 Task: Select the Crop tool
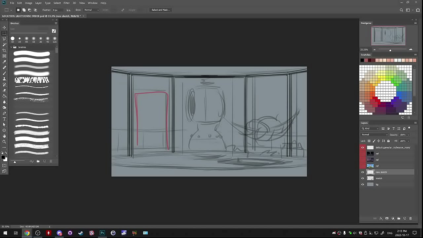click(4, 50)
